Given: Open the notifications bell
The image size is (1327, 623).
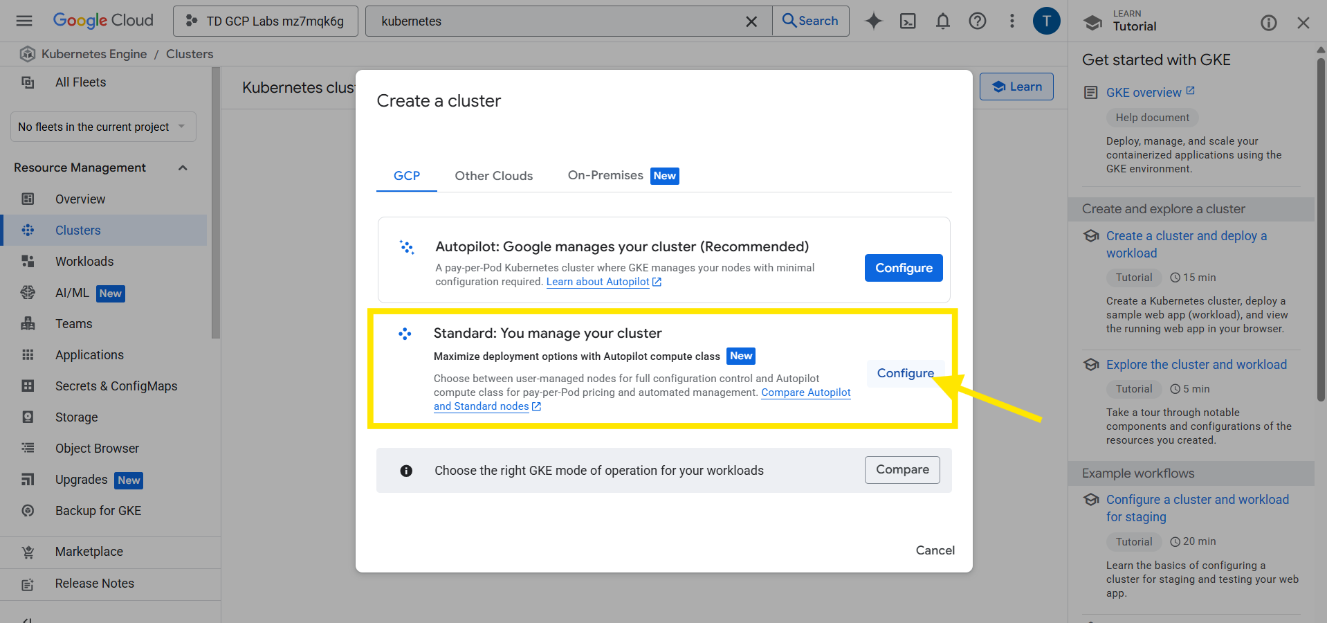Looking at the screenshot, I should point(942,21).
